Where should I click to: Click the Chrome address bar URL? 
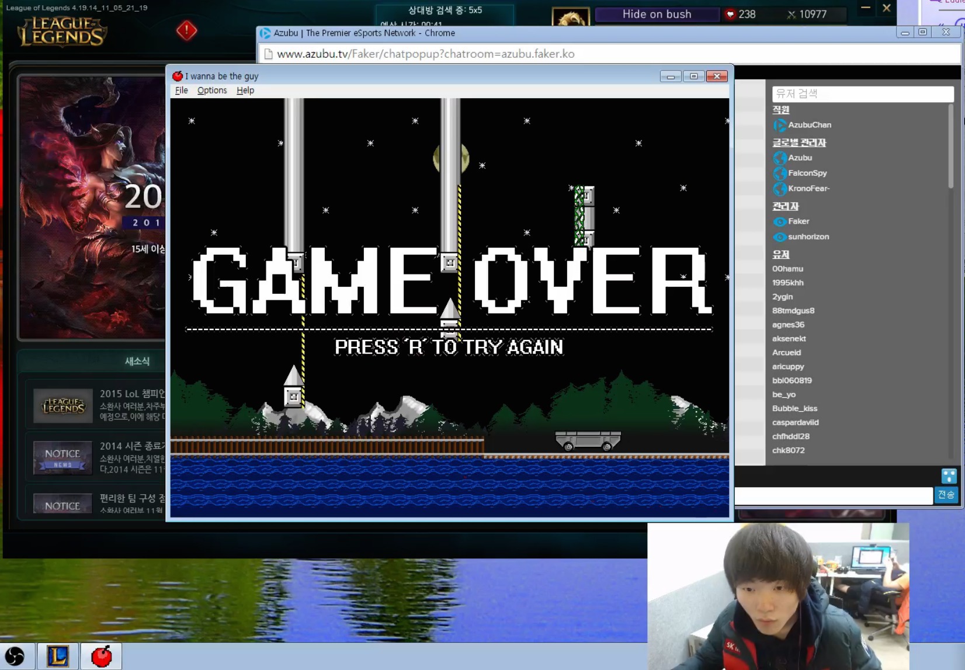pos(425,54)
